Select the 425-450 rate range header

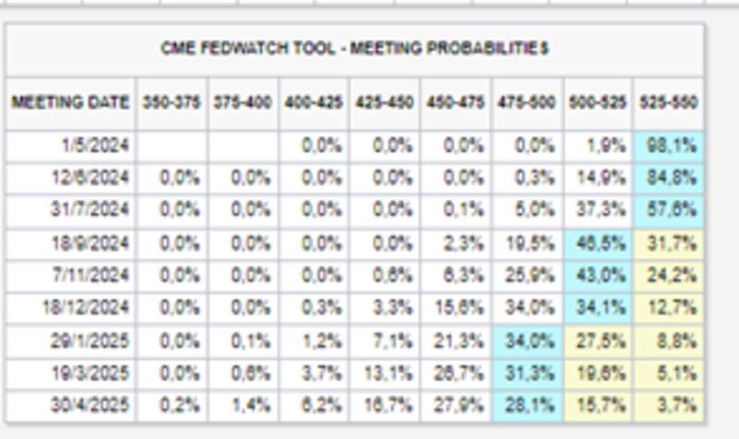[x=385, y=103]
